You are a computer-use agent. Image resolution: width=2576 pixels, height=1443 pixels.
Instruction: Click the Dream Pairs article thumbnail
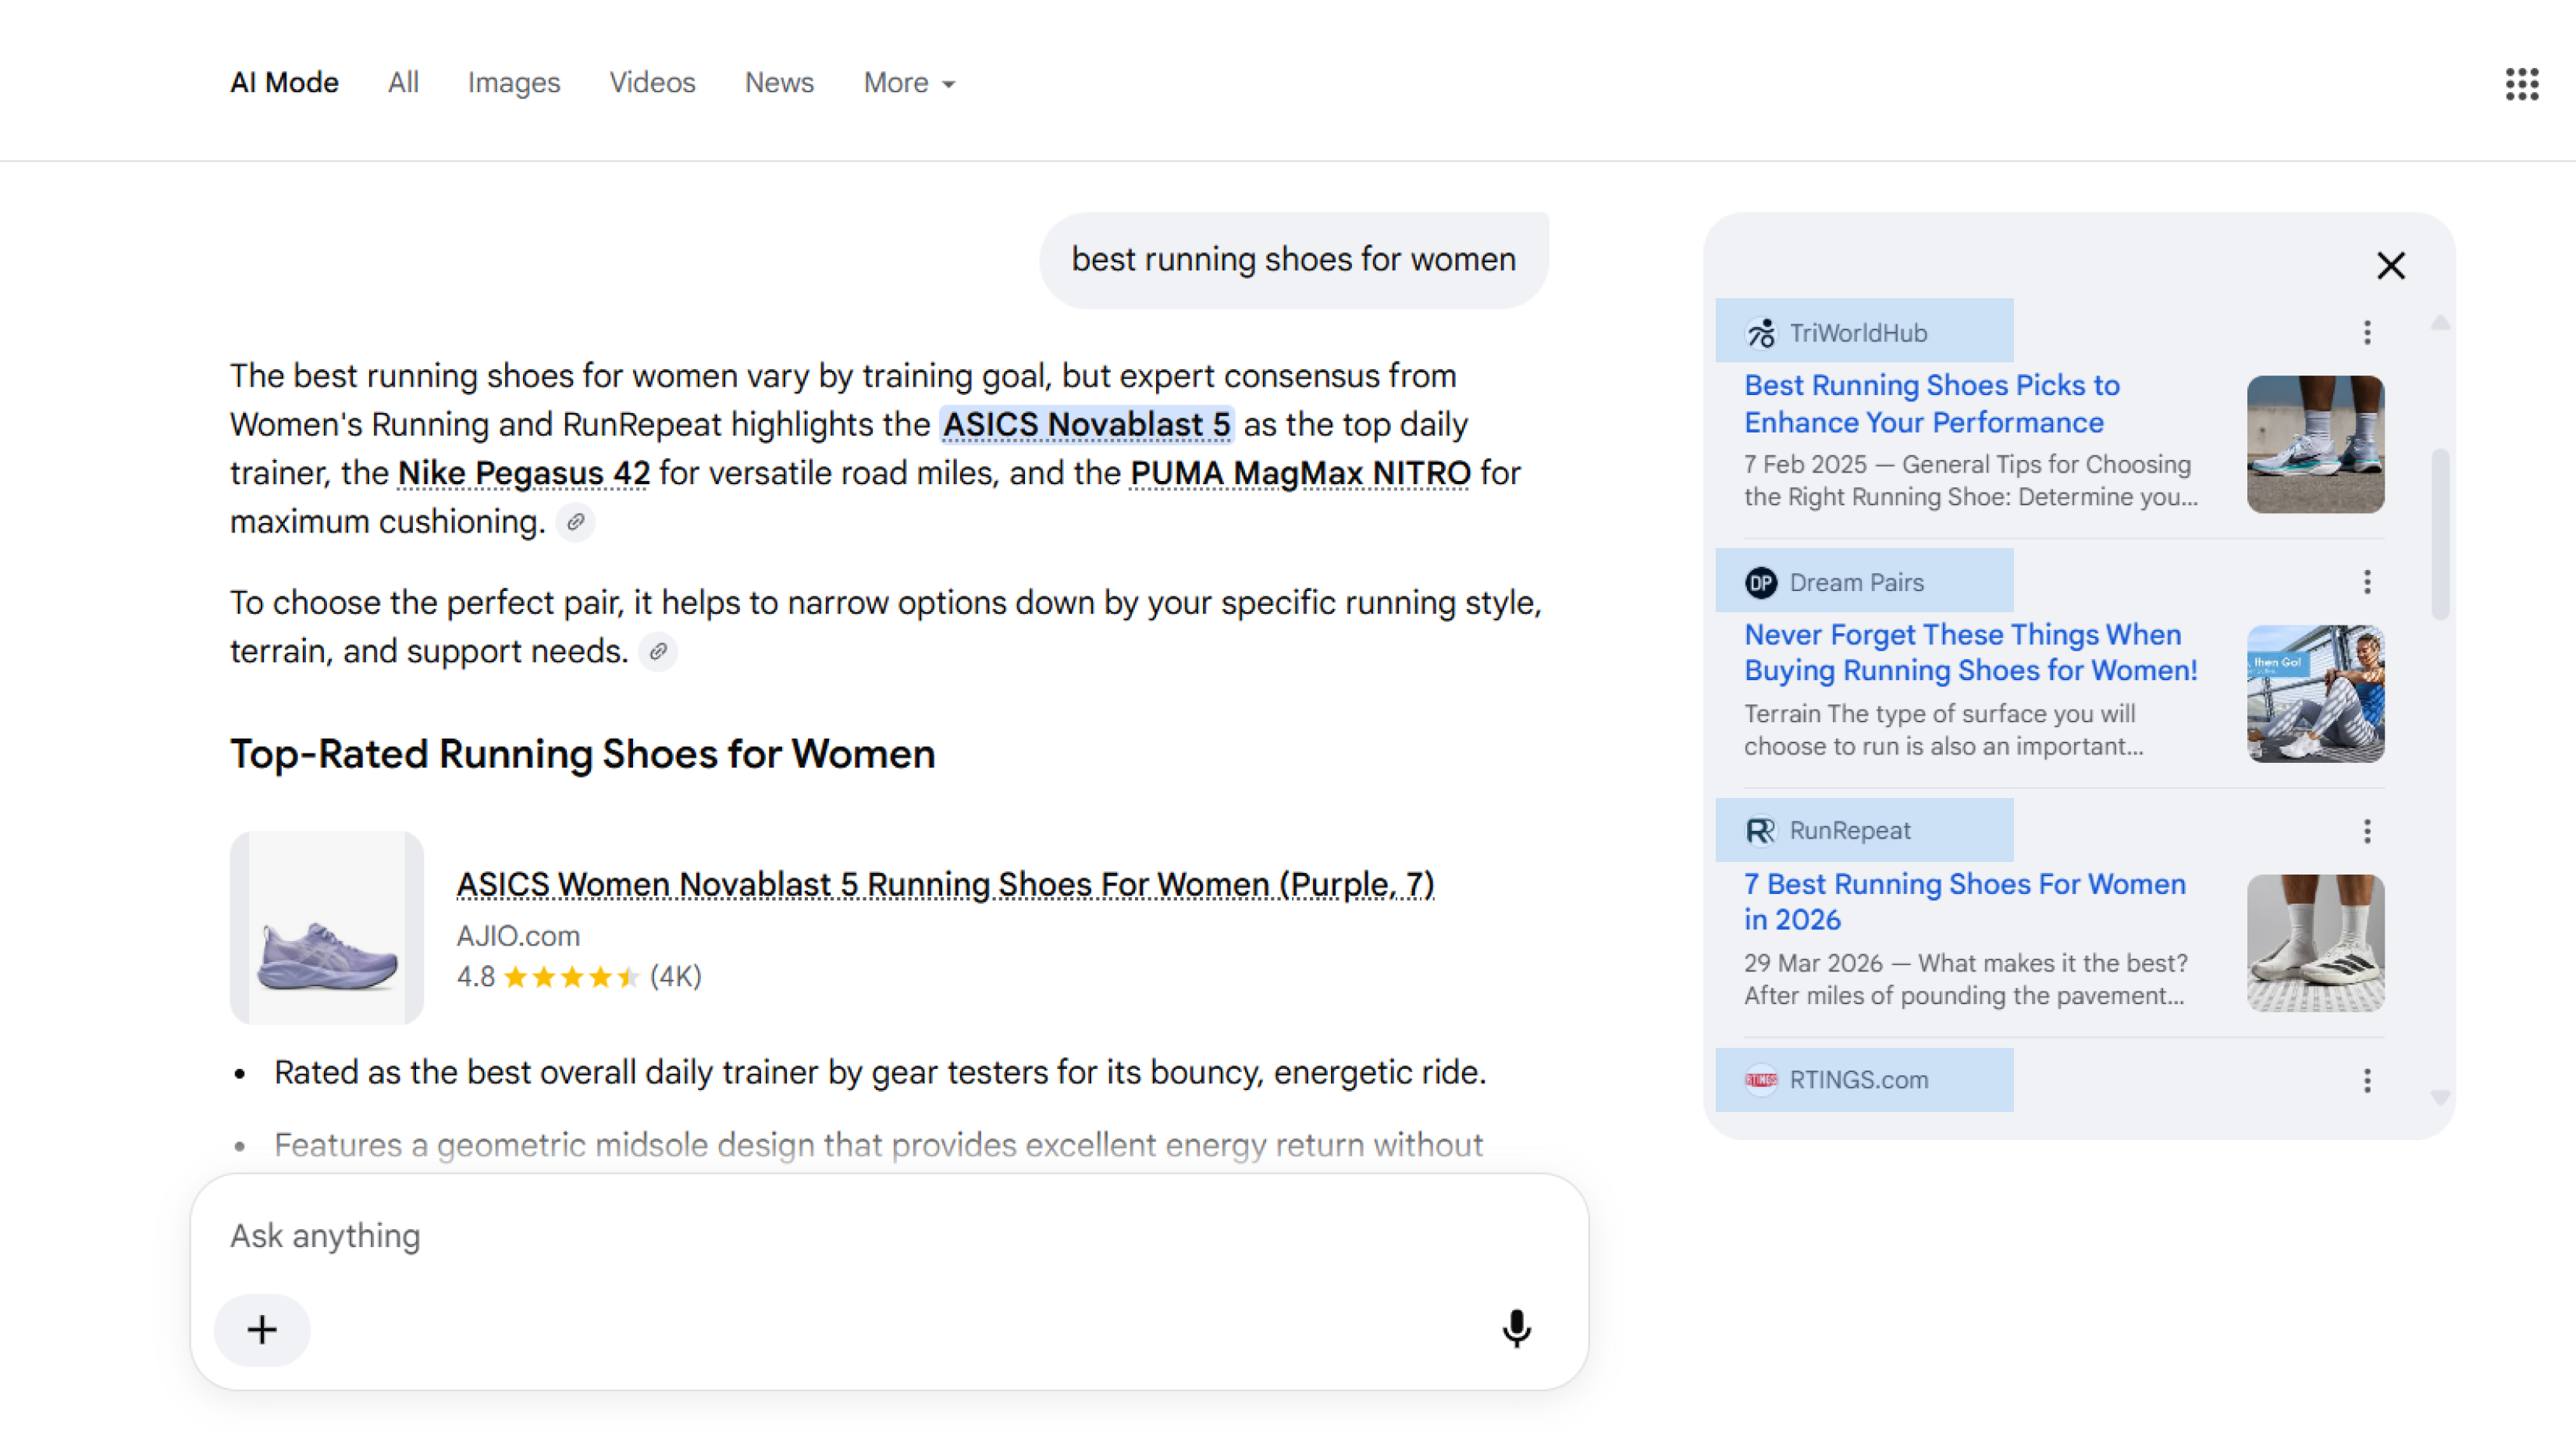[2315, 694]
